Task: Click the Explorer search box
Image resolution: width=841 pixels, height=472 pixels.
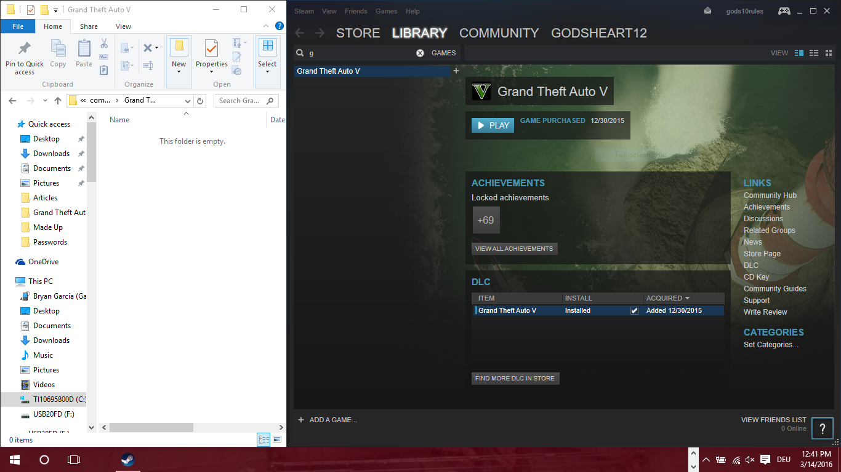Action: point(246,100)
